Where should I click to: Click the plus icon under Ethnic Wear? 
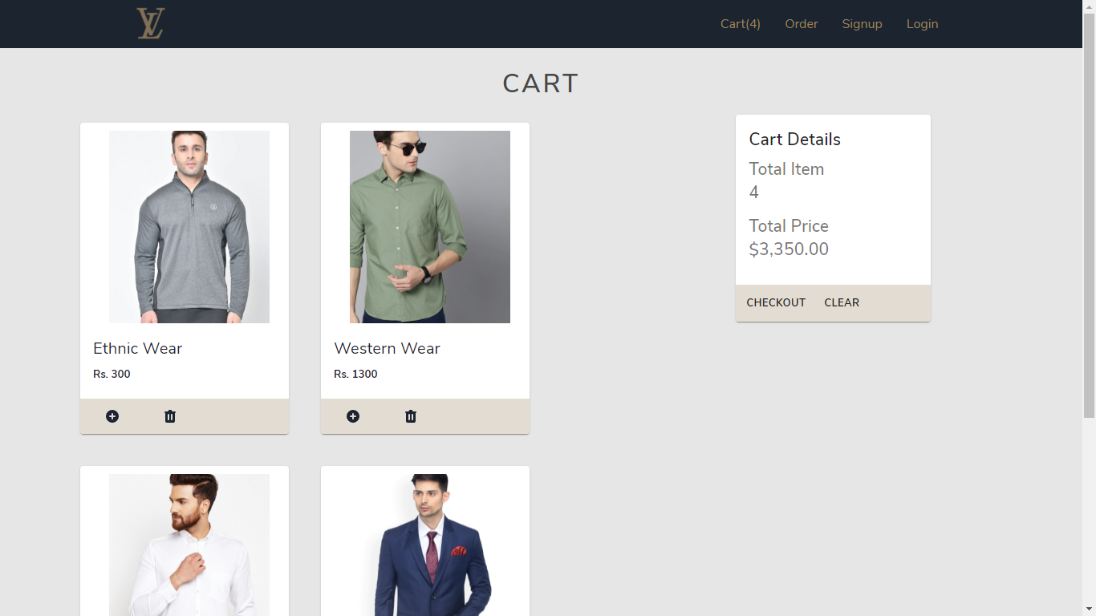tap(112, 416)
